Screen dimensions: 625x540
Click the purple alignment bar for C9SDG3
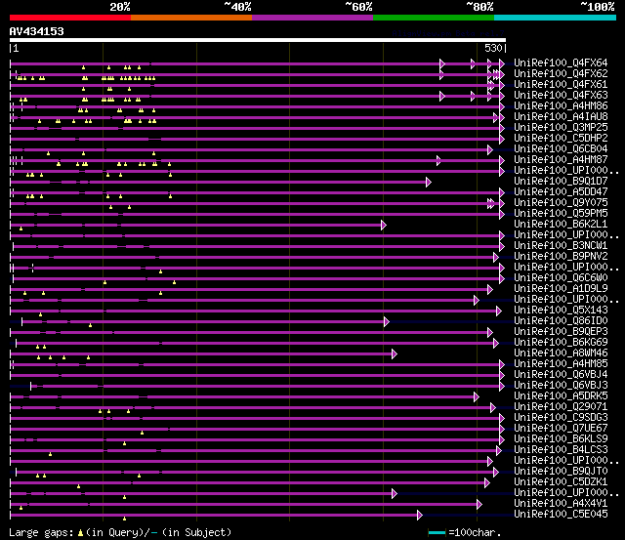pyautogui.click(x=255, y=419)
